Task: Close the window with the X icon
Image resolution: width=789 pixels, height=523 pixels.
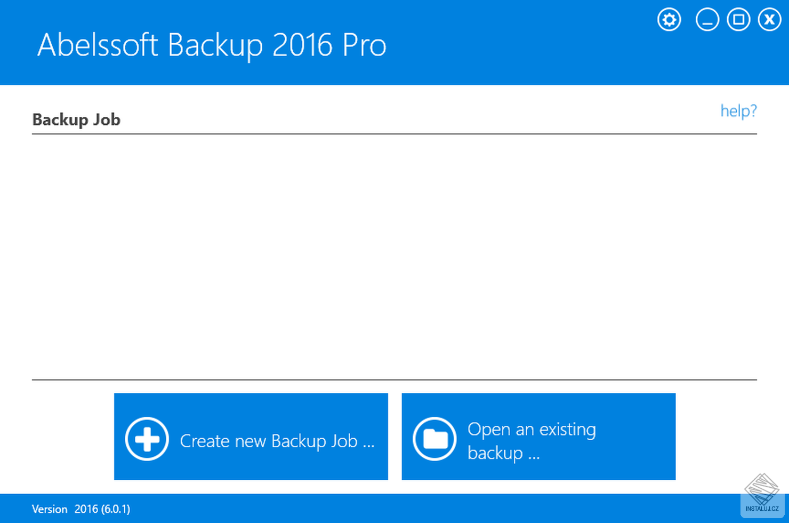Action: click(x=769, y=20)
